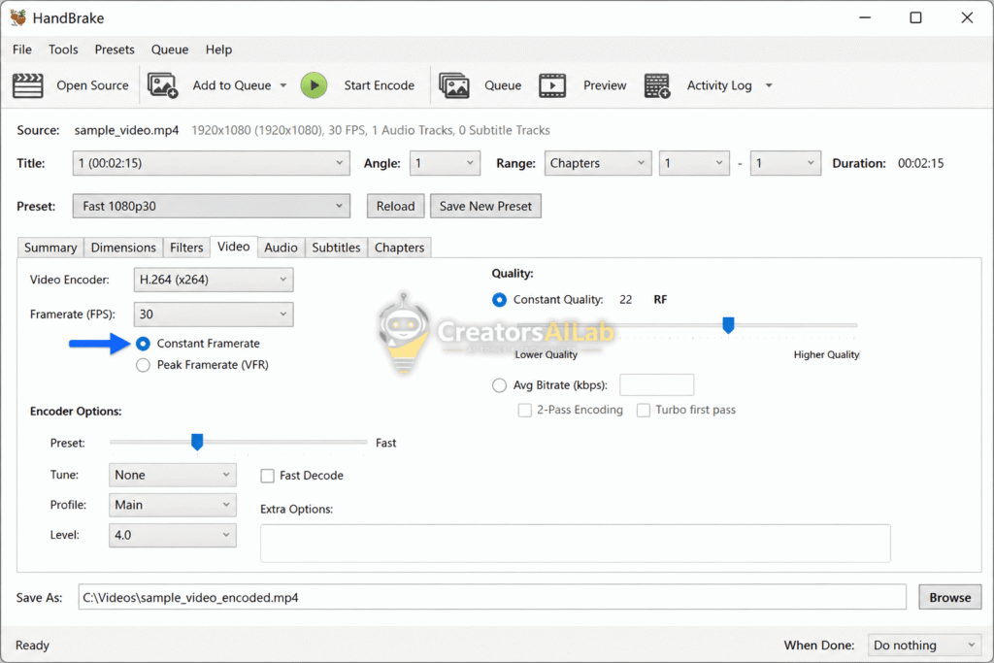Switch to the Subtitles tab
This screenshot has height=663, width=994.
tap(336, 248)
